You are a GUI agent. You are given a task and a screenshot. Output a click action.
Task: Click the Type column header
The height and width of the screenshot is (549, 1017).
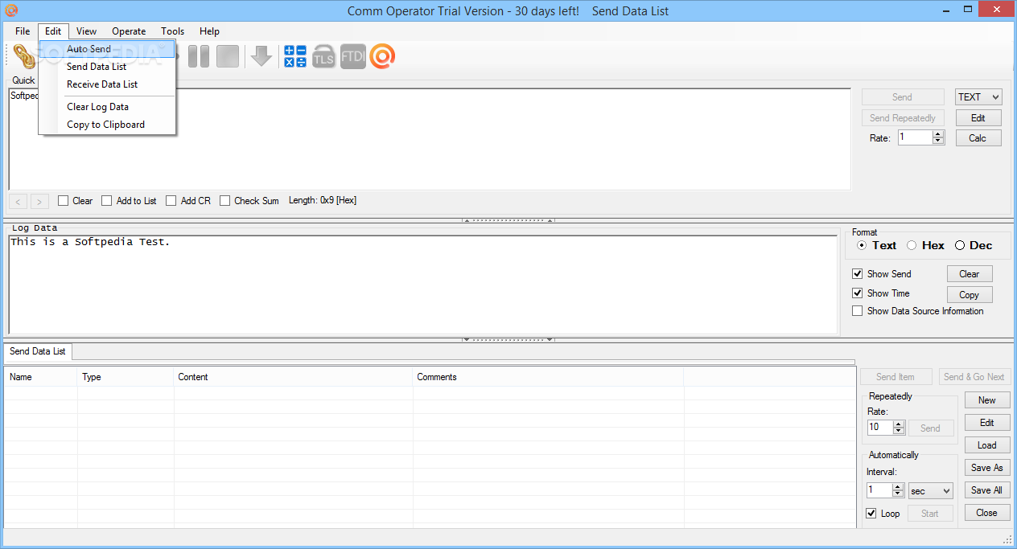(x=126, y=377)
